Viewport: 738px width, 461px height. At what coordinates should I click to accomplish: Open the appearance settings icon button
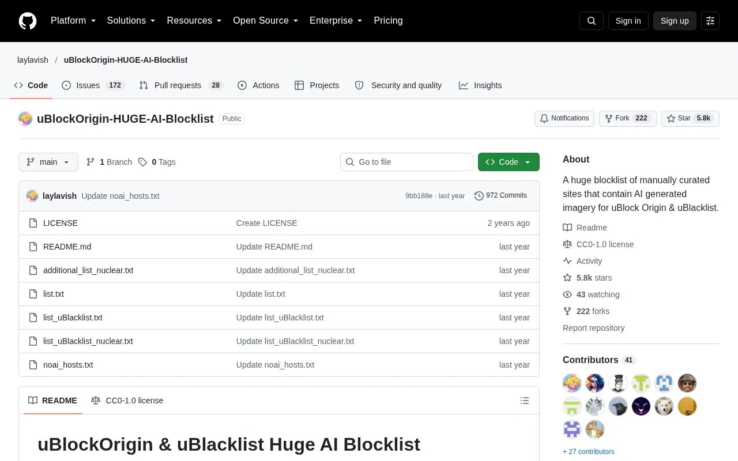pos(710,21)
